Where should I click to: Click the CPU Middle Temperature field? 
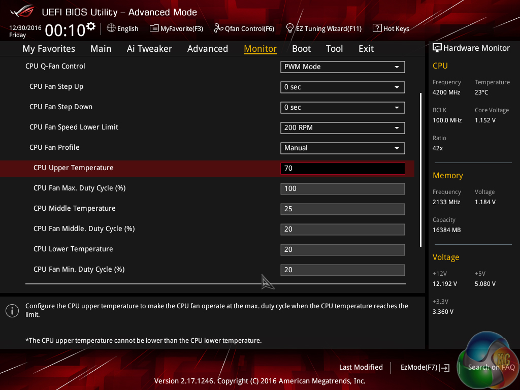[342, 209]
